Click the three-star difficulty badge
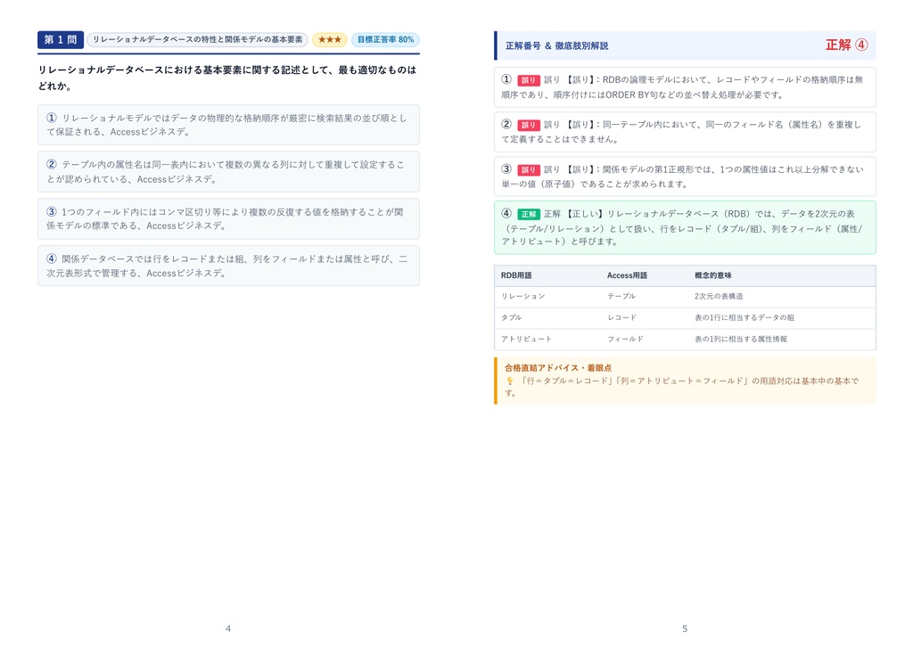Viewport: 913px width, 648px height. [330, 39]
